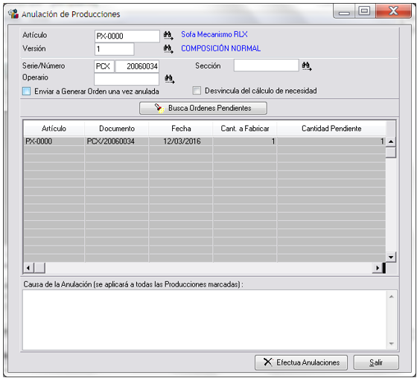Open Sección lookup binoculars icon
420x381 pixels.
coord(307,66)
